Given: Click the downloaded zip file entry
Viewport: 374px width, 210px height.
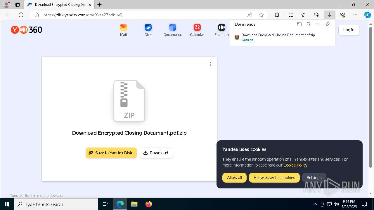Looking at the screenshot, I should point(282,37).
